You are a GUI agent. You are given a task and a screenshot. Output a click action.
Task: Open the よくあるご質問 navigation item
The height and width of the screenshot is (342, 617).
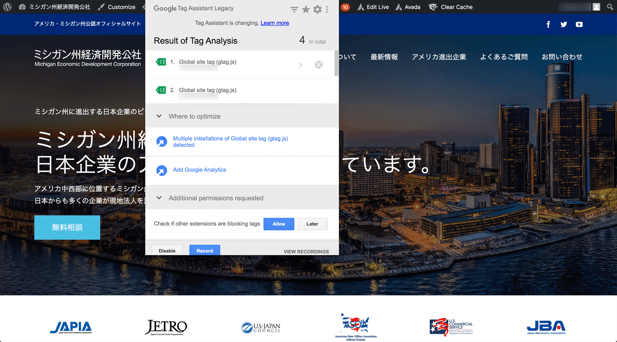(504, 57)
